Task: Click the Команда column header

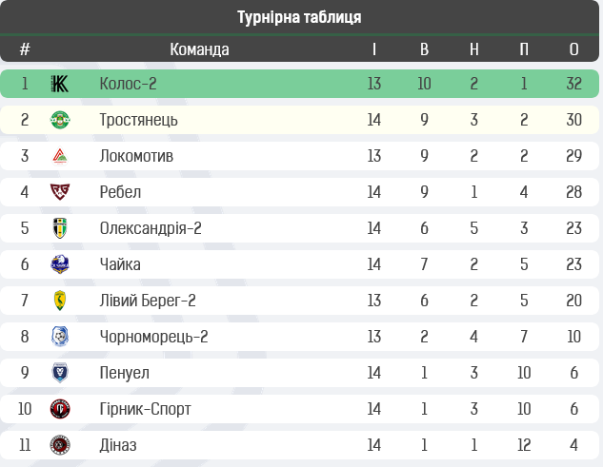Action: click(x=199, y=49)
